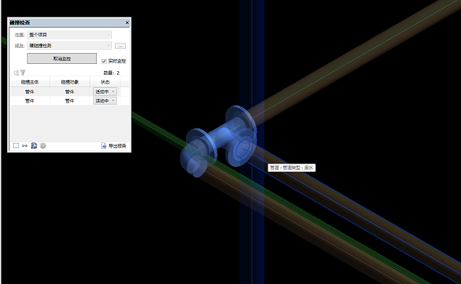The width and height of the screenshot is (461, 284).
Task: Click the export report document icon
Action: [x=103, y=146]
